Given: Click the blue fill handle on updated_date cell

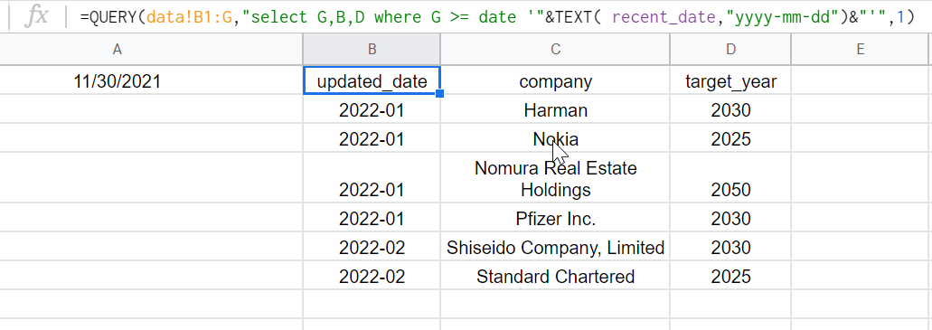Looking at the screenshot, I should click(440, 94).
